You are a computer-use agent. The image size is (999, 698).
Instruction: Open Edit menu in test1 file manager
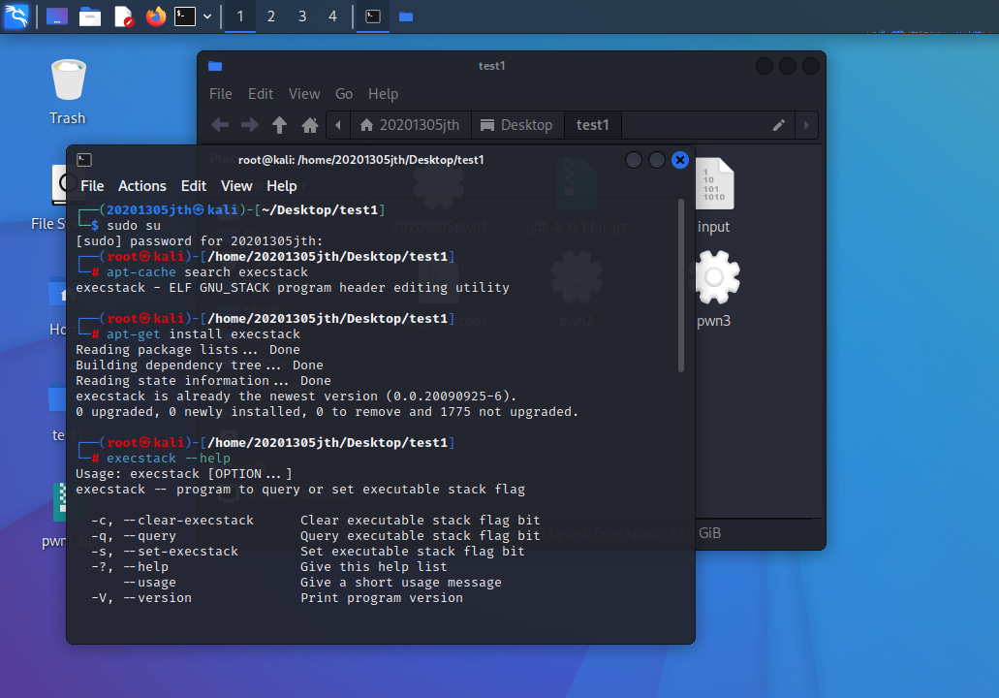click(261, 94)
